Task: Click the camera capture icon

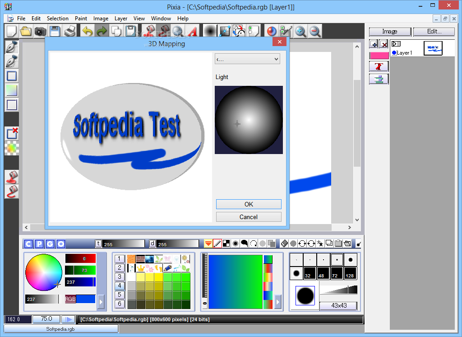Action: click(40, 31)
